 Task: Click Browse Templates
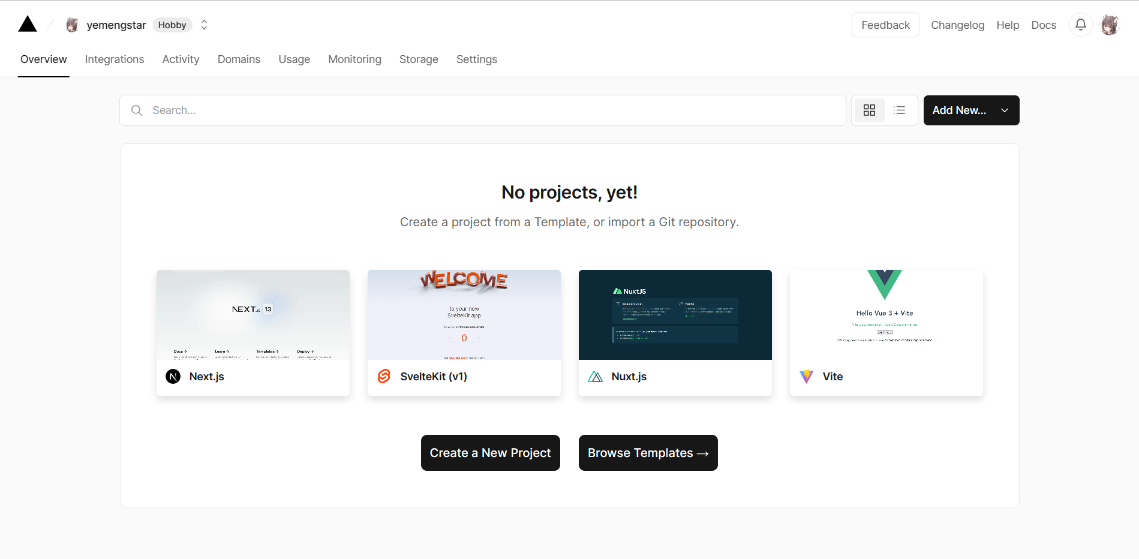coord(648,453)
